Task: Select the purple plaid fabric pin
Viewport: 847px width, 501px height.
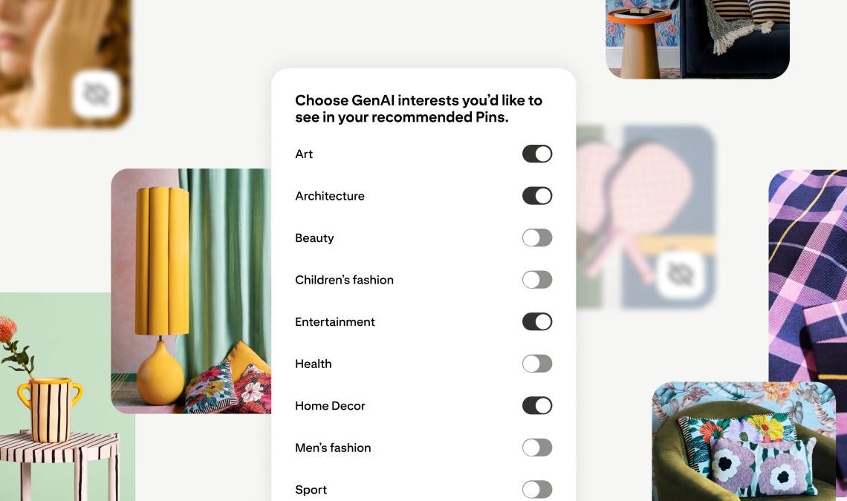Action: [x=808, y=281]
